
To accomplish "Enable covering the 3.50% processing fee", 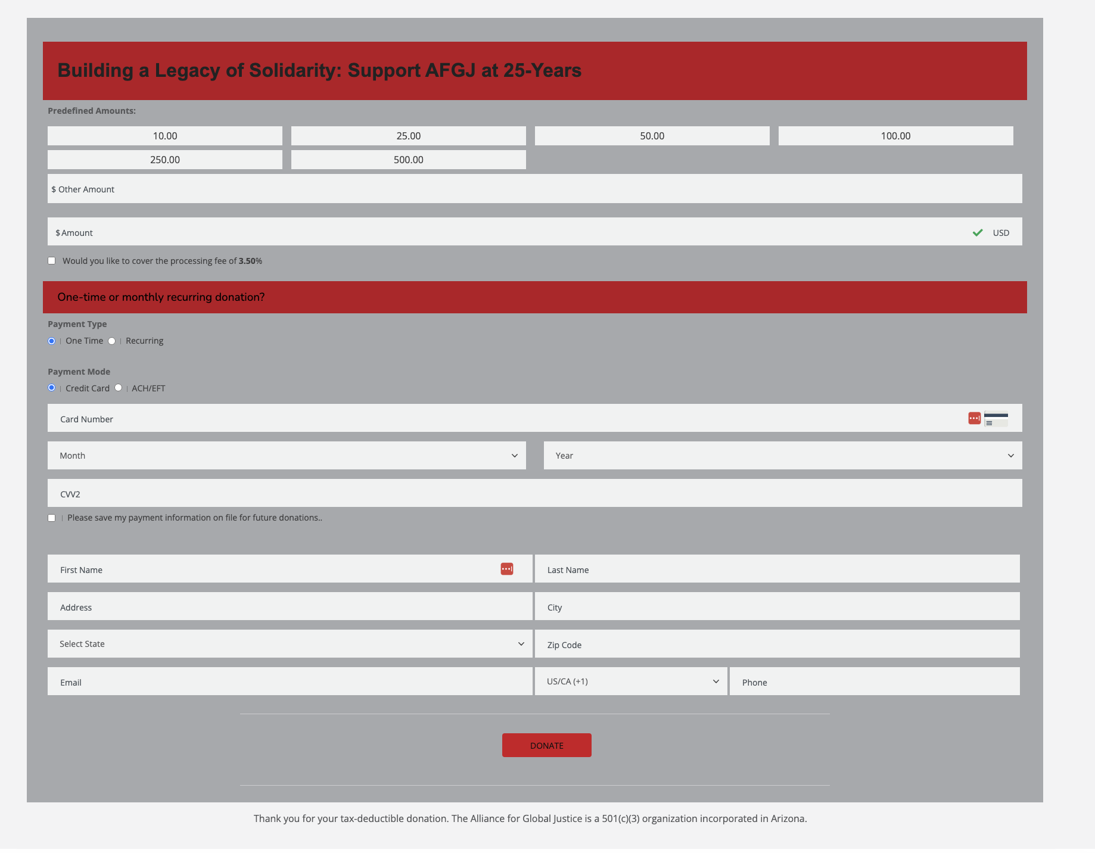I will pyautogui.click(x=52, y=261).
